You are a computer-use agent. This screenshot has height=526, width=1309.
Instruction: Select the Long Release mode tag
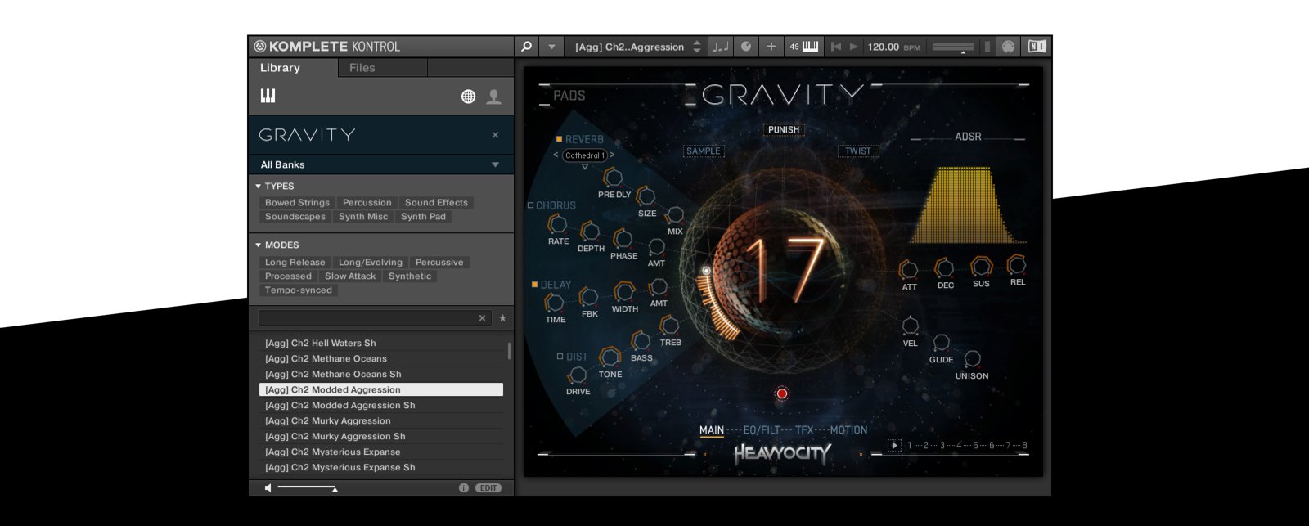pyautogui.click(x=295, y=263)
